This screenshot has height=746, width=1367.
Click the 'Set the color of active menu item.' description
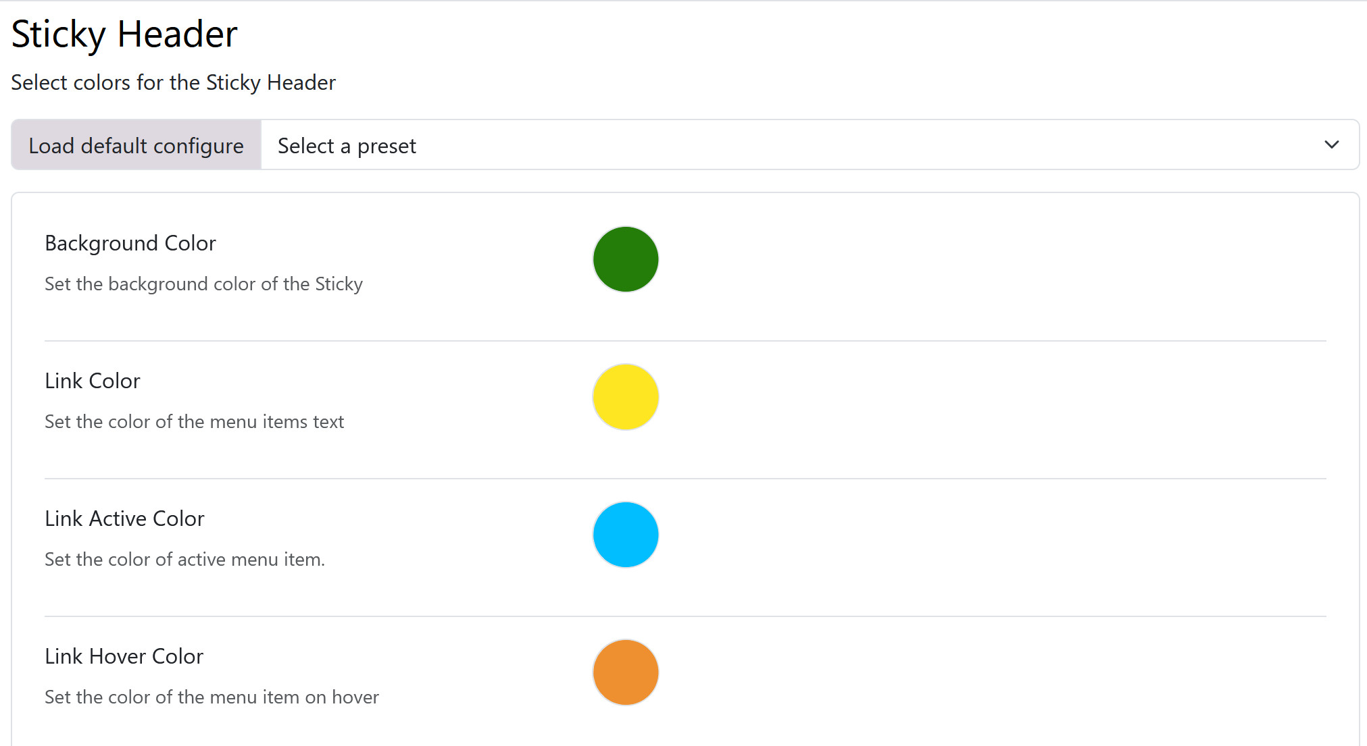point(184,560)
